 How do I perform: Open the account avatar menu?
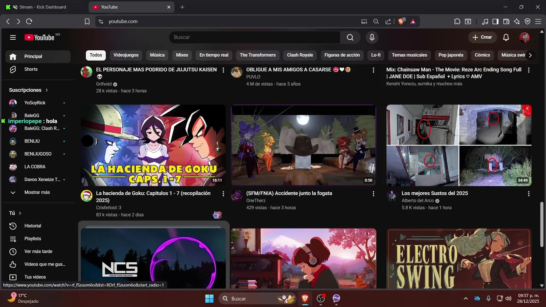pos(524,38)
